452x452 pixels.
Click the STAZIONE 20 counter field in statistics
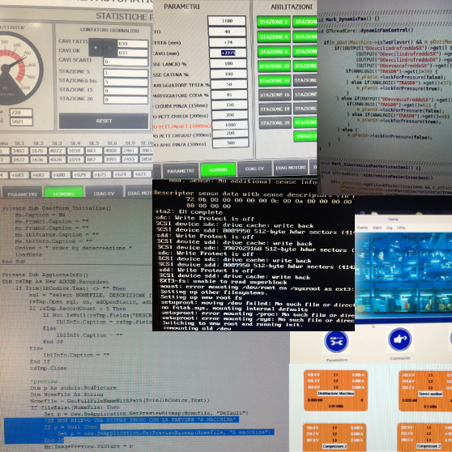[126, 100]
